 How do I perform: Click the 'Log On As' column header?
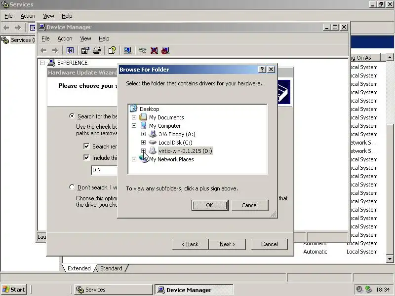[365, 58]
